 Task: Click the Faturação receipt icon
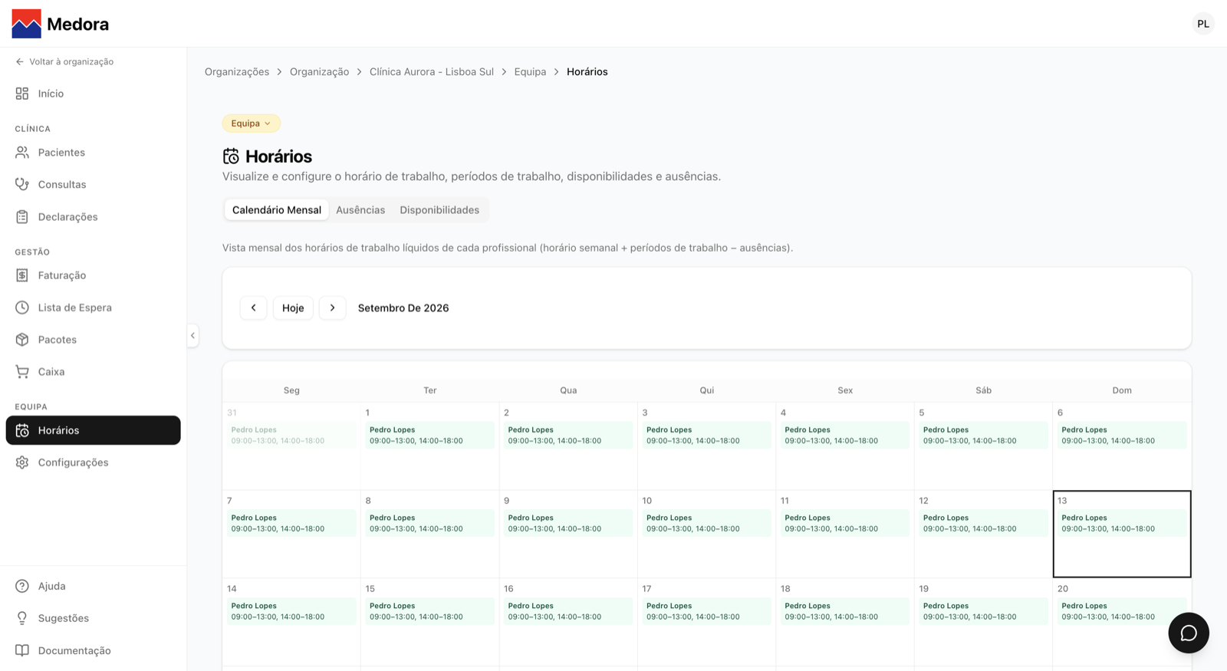22,275
